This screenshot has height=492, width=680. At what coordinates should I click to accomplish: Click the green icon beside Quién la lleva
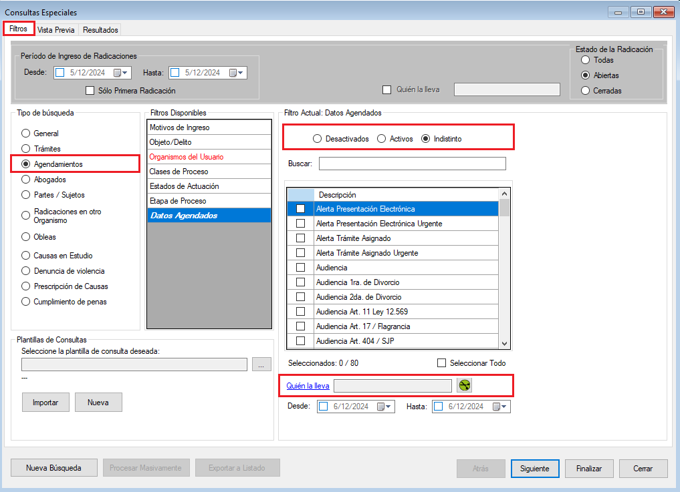coord(464,385)
